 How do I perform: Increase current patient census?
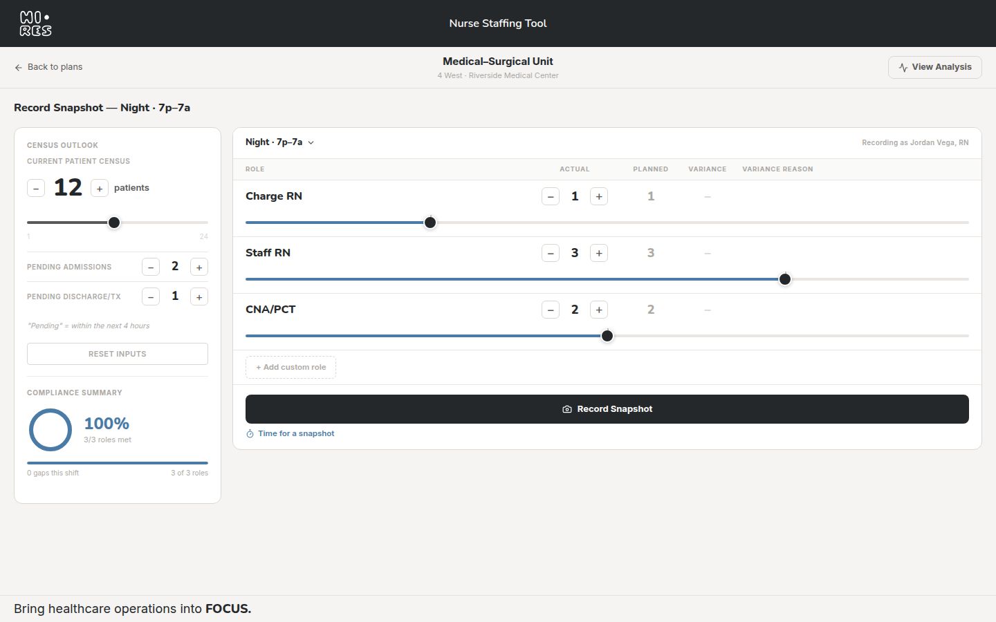click(100, 188)
